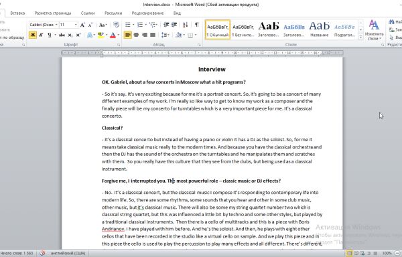Viewport: 402px width, 257px height.
Task: Open the Вставка tab
Action: coord(17,13)
